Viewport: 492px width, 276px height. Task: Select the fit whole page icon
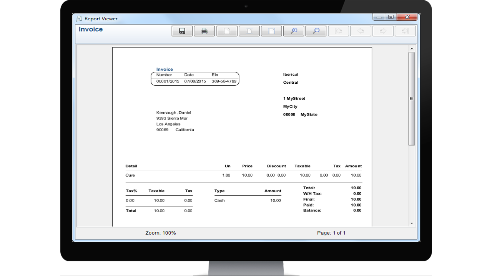click(271, 31)
